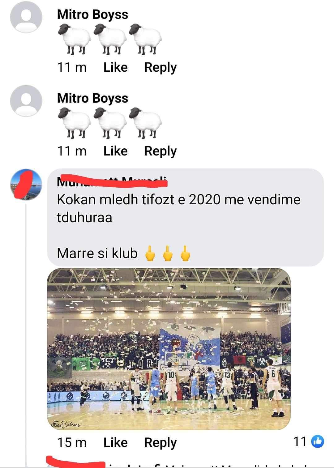Open the redacted commenter's profile picture
334x468 pixels.
(26, 185)
